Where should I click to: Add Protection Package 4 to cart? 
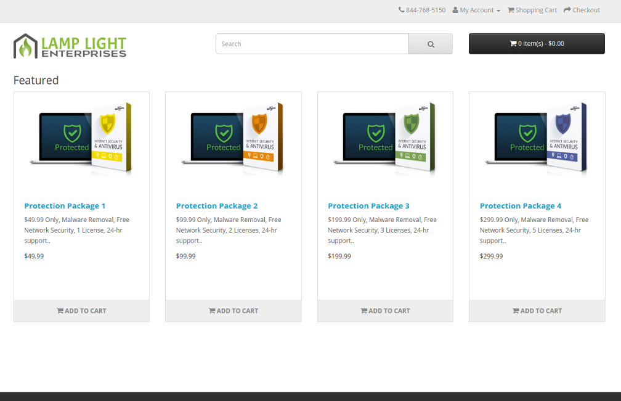click(x=537, y=311)
